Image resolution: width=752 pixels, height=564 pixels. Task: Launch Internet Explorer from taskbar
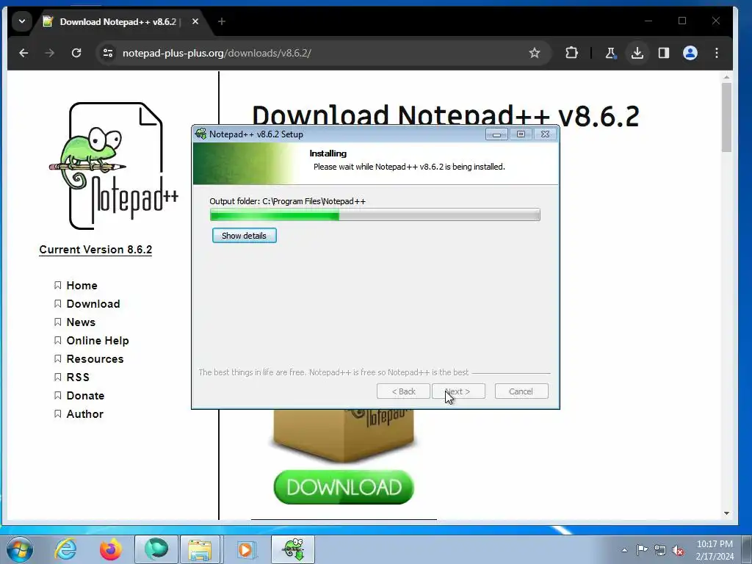[65, 549]
